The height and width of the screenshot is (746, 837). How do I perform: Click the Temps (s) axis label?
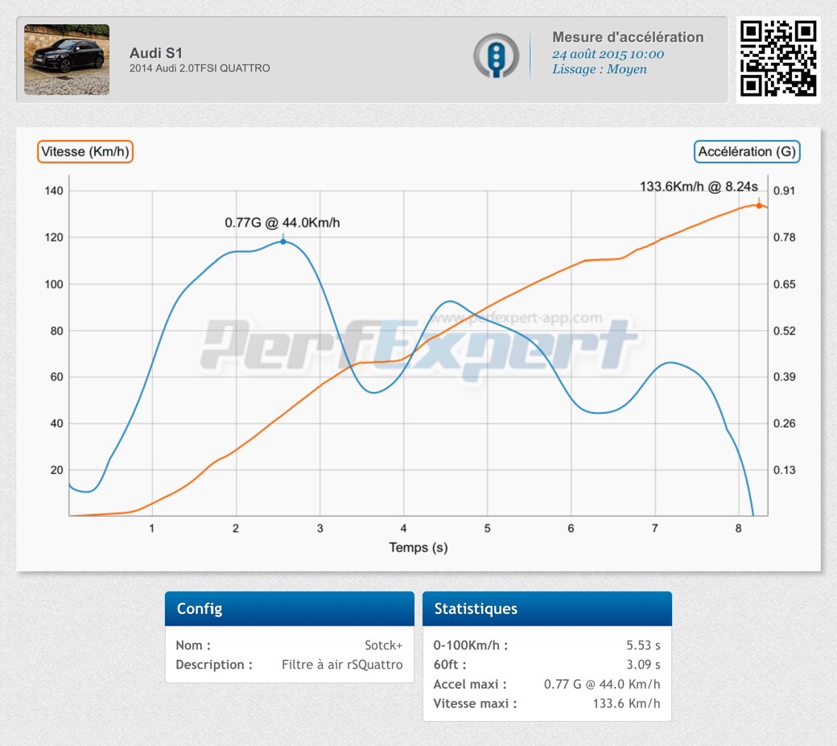point(418,547)
